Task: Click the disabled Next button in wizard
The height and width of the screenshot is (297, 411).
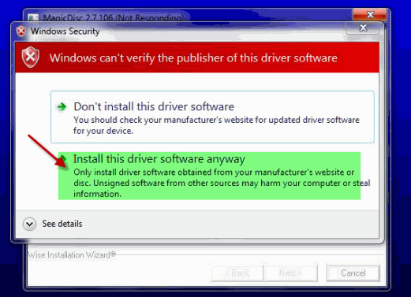Action: tap(291, 273)
